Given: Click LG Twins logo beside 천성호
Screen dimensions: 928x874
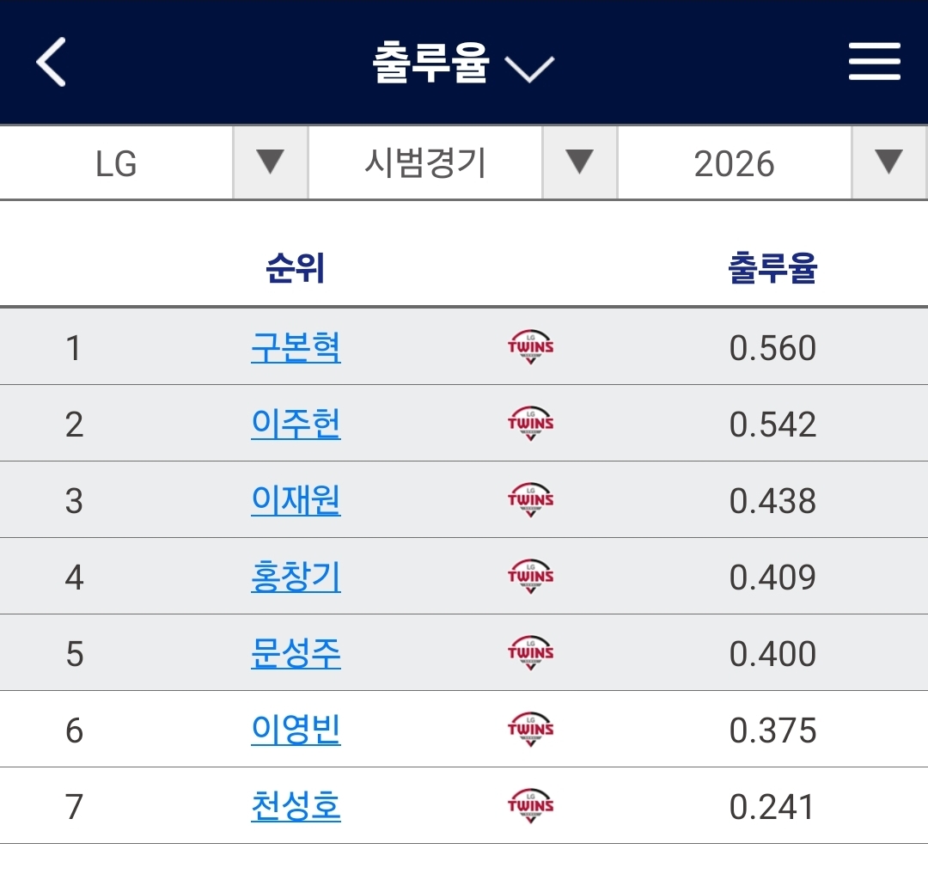Looking at the screenshot, I should click(x=530, y=806).
